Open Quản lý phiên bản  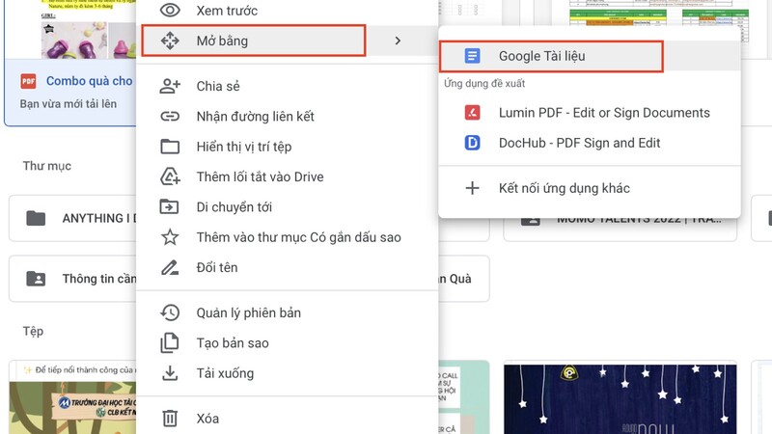[287, 312]
